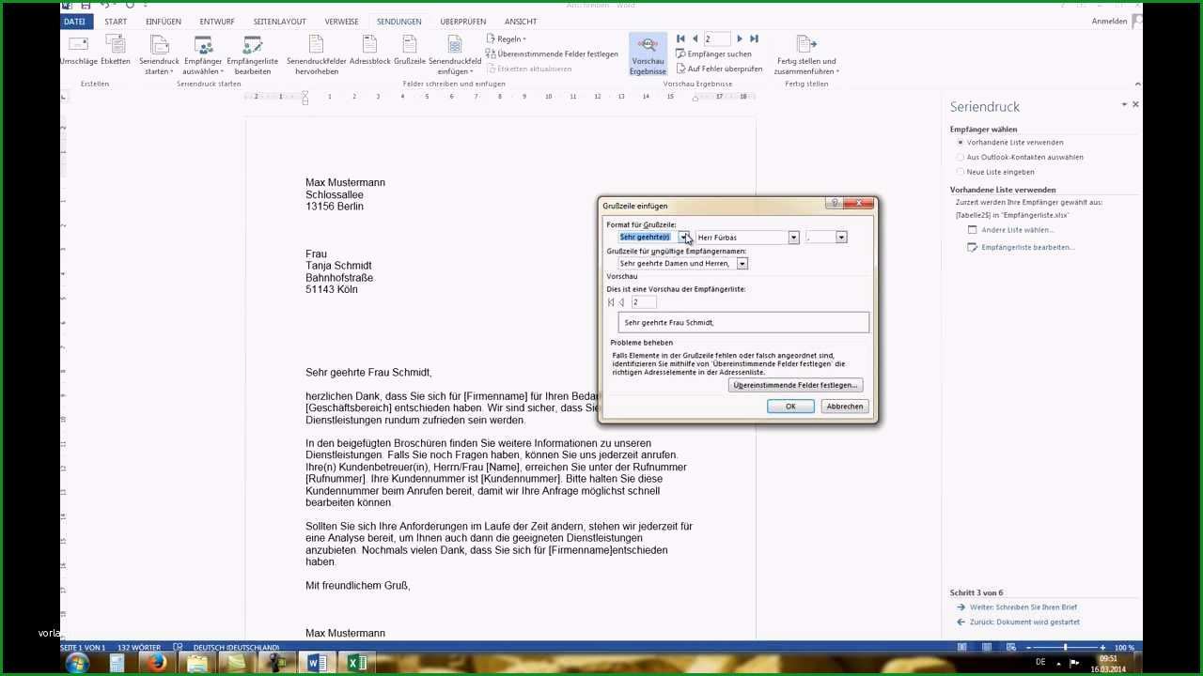The width and height of the screenshot is (1203, 676).
Task: Open Windows Explorer folder in taskbar
Action: 197,664
